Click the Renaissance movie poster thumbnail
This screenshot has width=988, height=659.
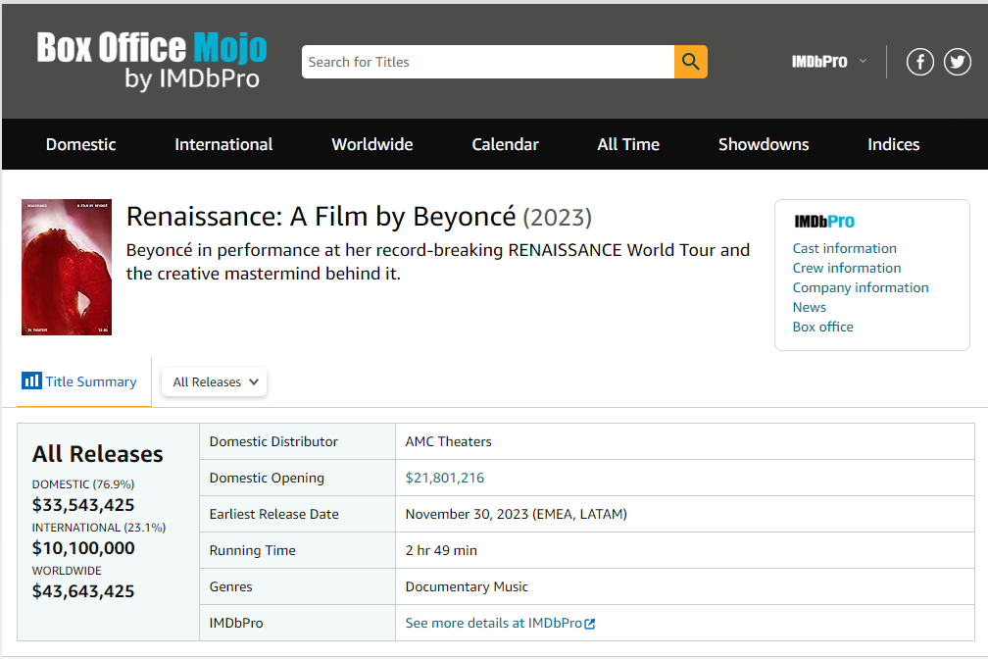coord(67,268)
